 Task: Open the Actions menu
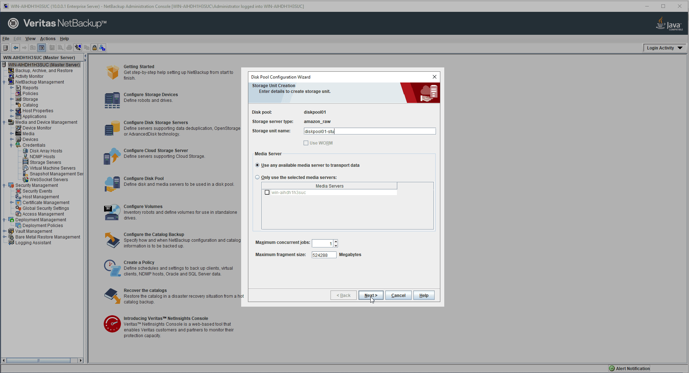(x=48, y=39)
